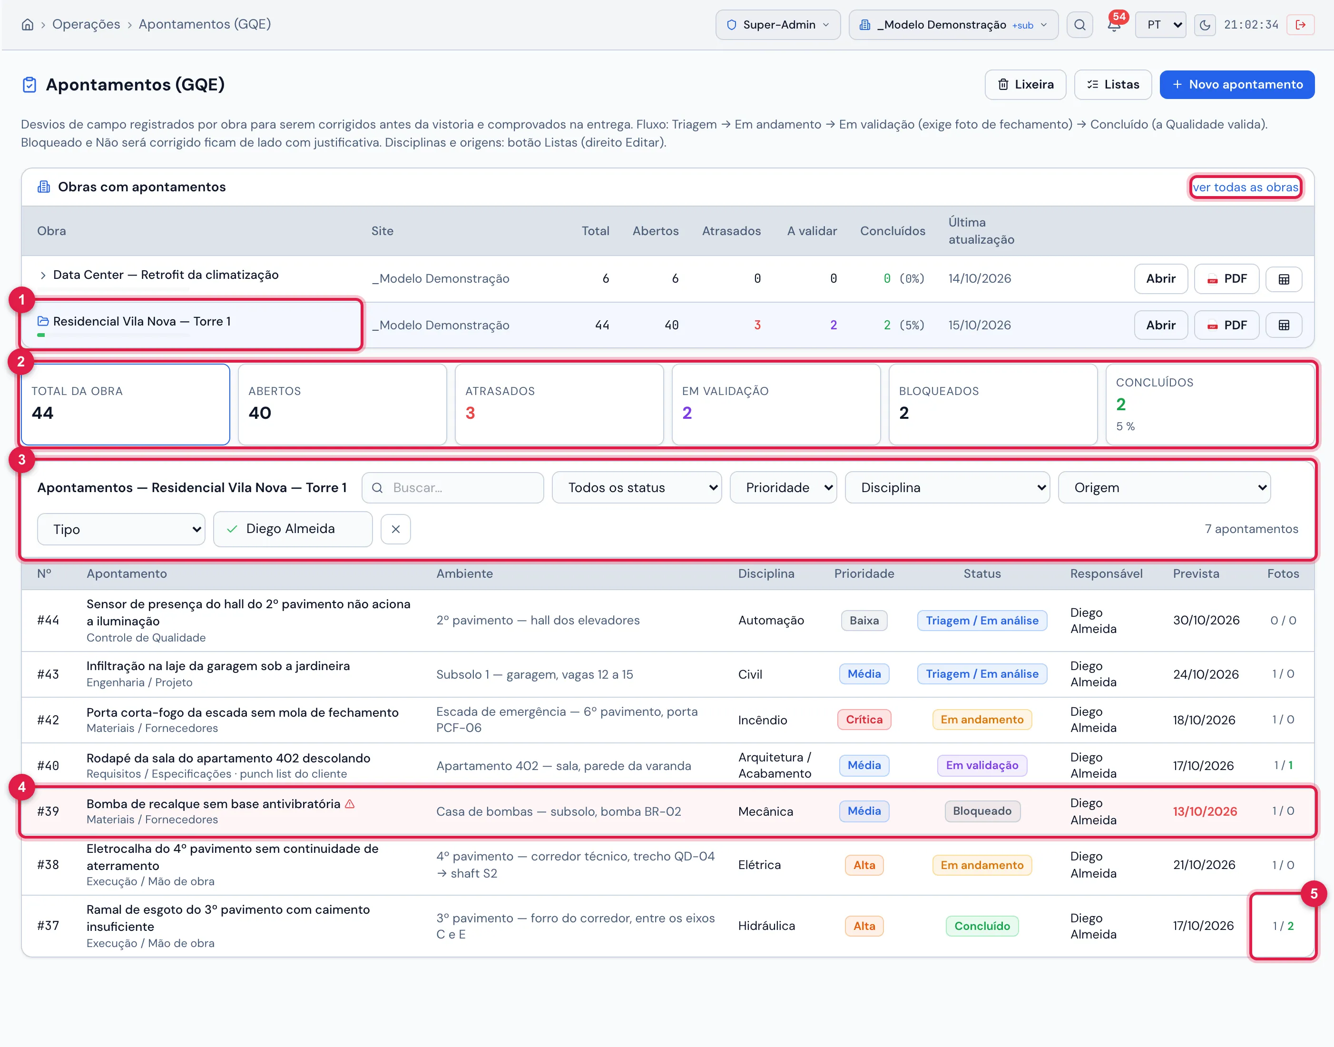This screenshot has width=1334, height=1047.
Task: Open the global search magnifier icon
Action: pyautogui.click(x=1079, y=25)
